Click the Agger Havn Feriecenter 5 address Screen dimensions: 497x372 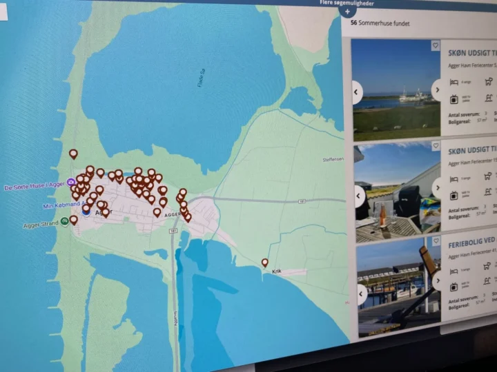pos(472,65)
